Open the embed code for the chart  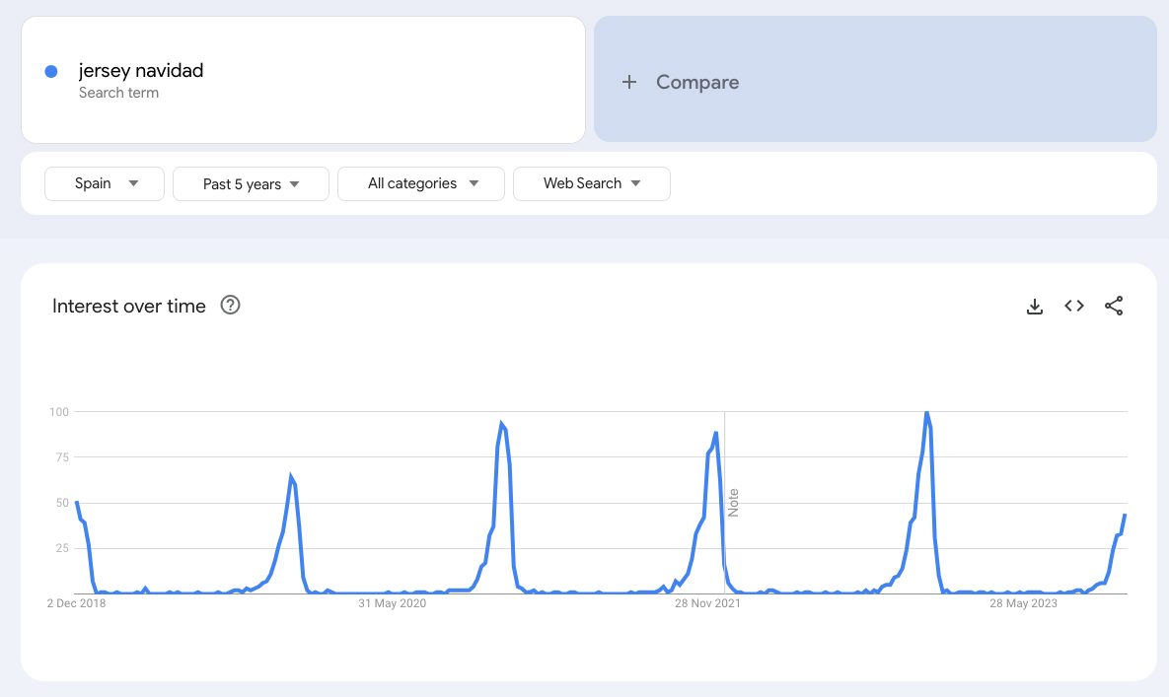pyautogui.click(x=1073, y=306)
